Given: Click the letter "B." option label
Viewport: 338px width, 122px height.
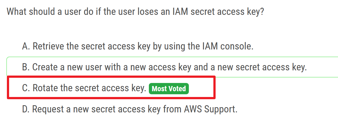Looking at the screenshot, I should click(x=26, y=67).
